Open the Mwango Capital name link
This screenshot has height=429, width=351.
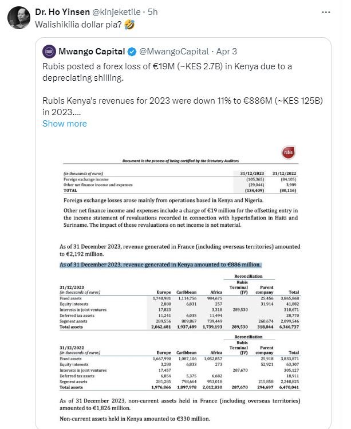(x=94, y=52)
